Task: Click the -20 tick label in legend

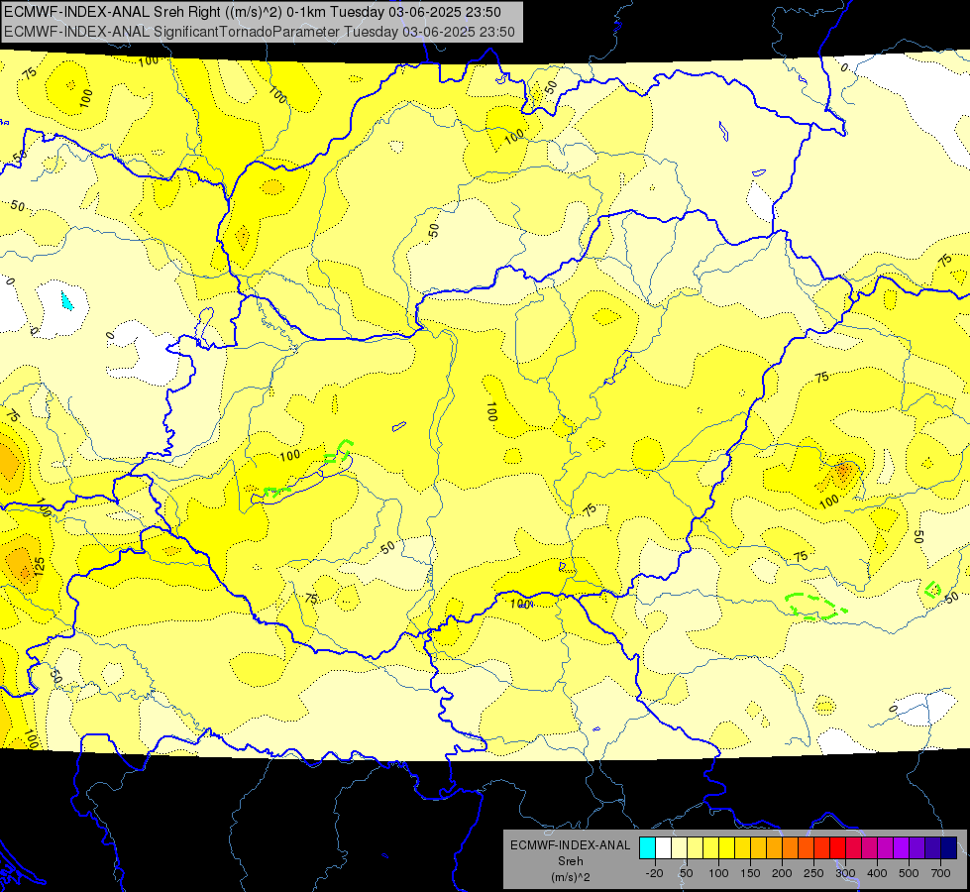Action: (655, 873)
